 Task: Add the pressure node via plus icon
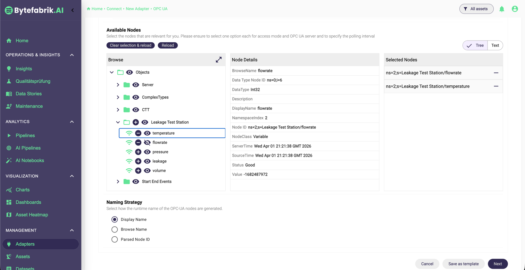[x=138, y=152]
